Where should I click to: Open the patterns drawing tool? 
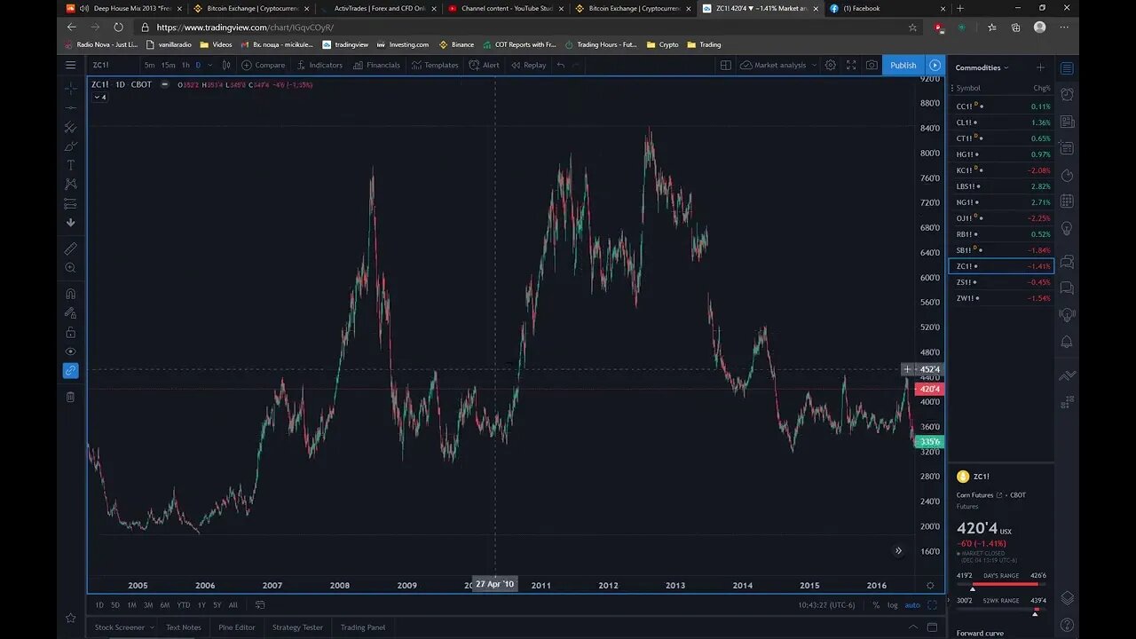(x=70, y=185)
